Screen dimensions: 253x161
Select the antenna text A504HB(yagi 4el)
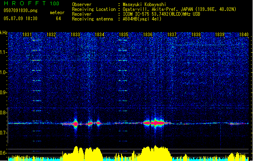(x=142, y=19)
